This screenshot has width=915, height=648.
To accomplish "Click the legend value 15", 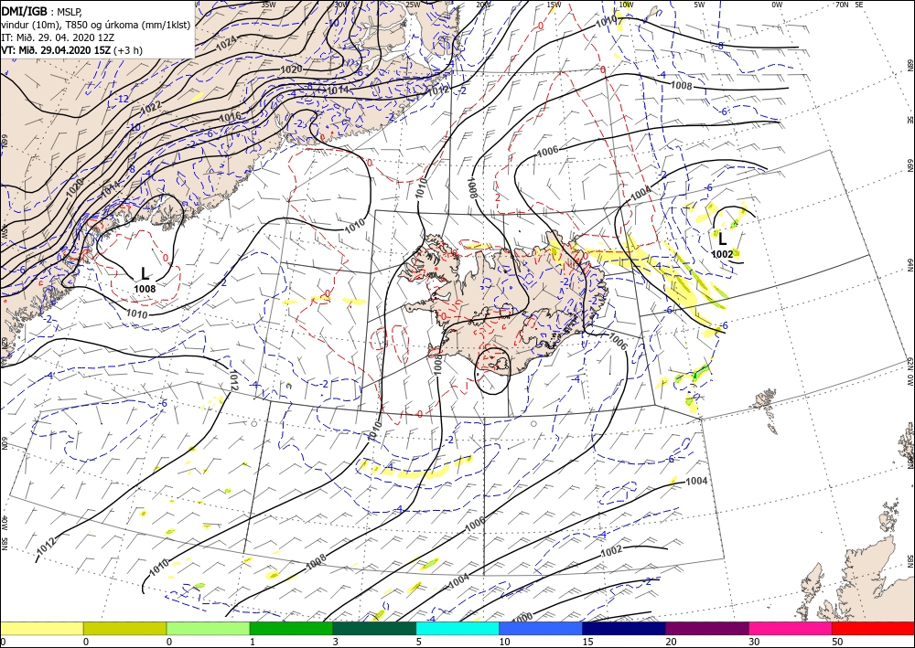I will click(x=587, y=642).
